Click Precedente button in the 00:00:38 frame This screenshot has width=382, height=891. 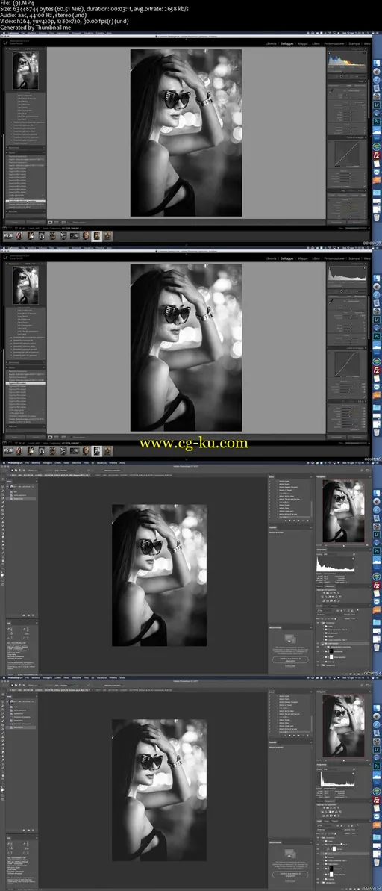(337, 222)
